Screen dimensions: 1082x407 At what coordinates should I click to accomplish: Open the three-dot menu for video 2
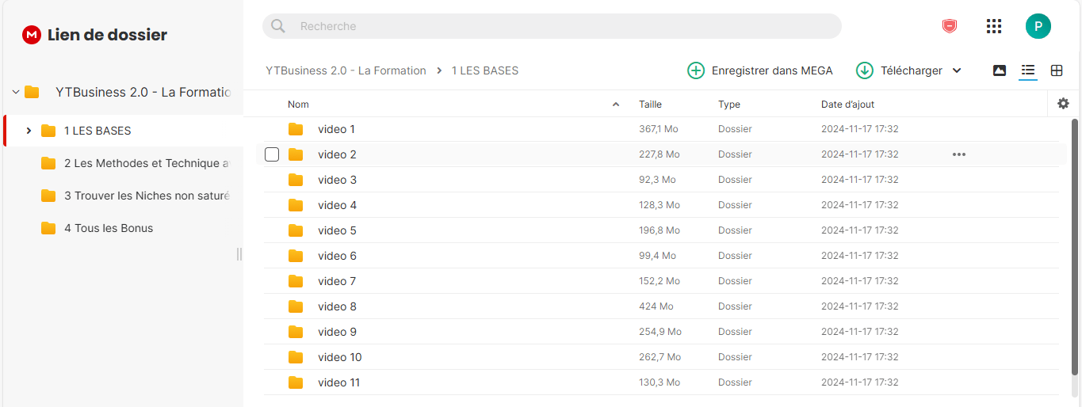(959, 154)
